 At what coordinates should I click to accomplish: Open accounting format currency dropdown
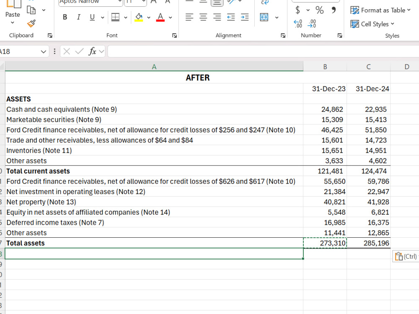pyautogui.click(x=308, y=10)
